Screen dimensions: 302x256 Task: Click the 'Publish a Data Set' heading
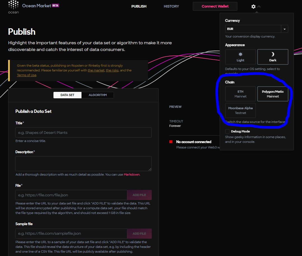[x=33, y=111]
